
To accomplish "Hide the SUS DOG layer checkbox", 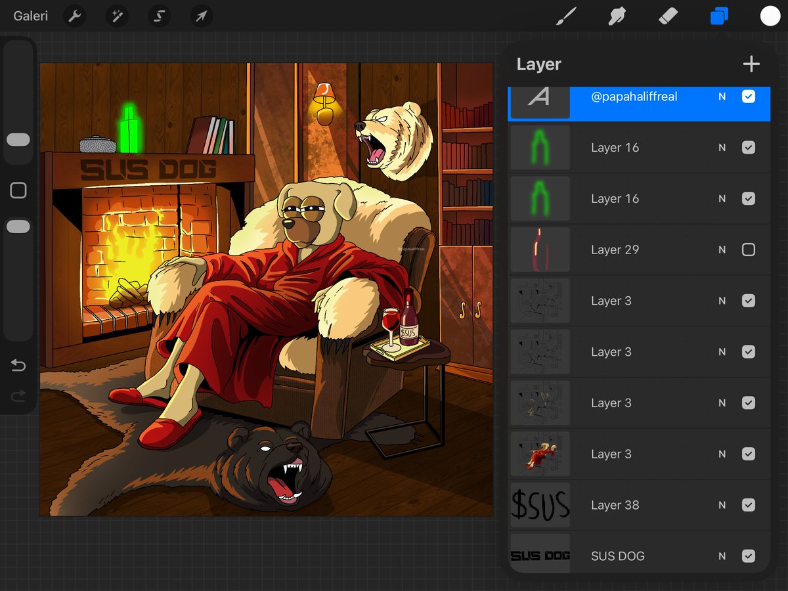I will 749,556.
